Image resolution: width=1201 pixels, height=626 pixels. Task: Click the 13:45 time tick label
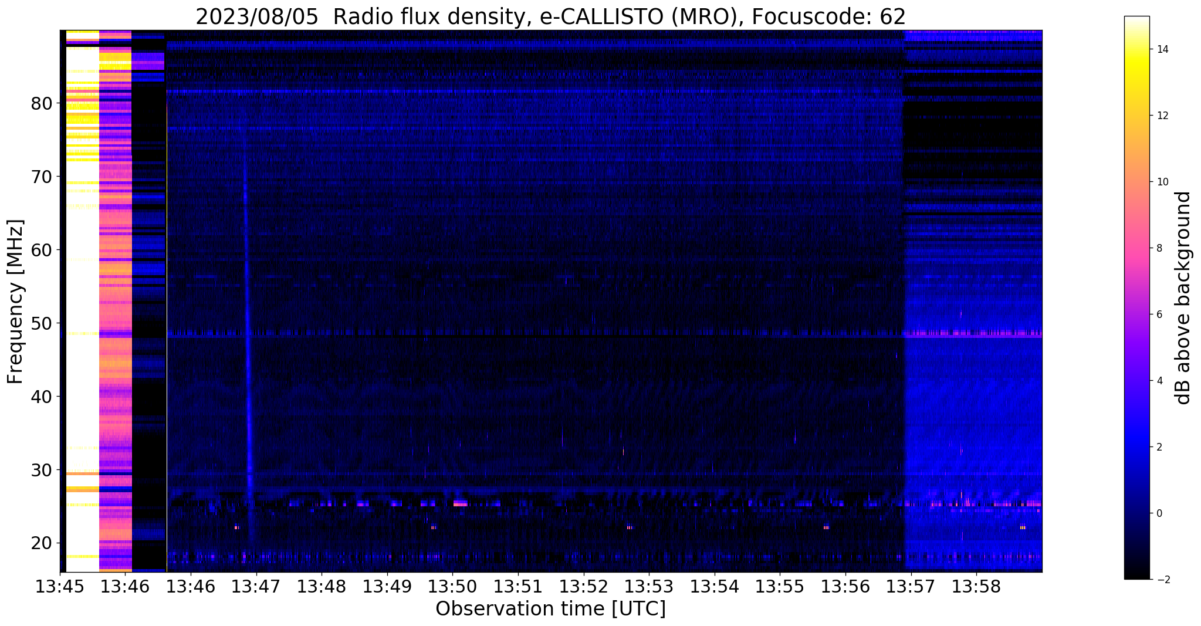[60, 586]
